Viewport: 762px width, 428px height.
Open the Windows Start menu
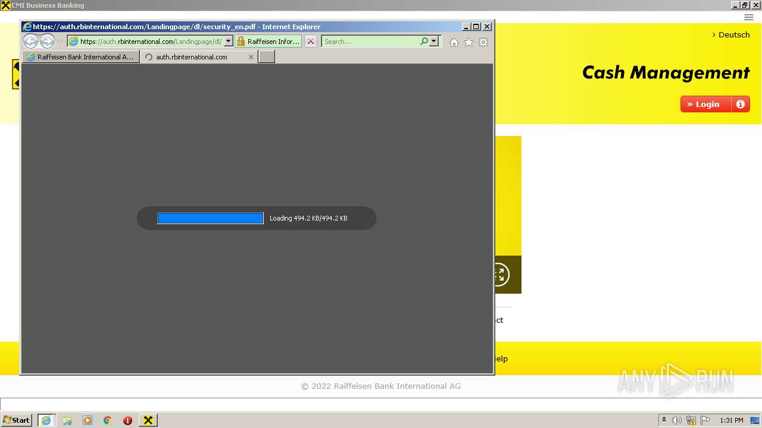click(x=16, y=420)
